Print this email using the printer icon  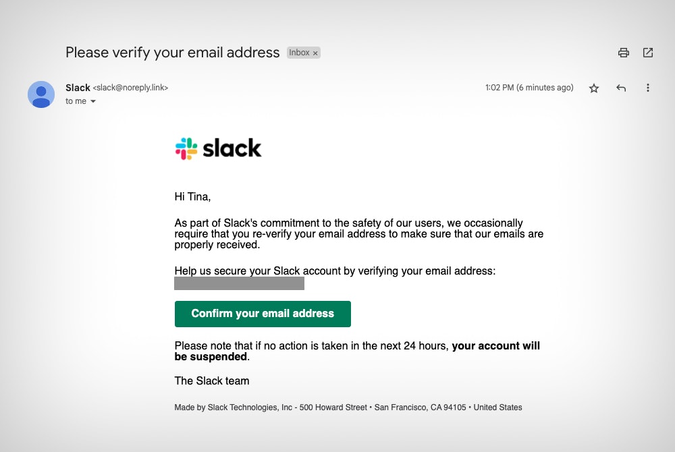tap(624, 53)
